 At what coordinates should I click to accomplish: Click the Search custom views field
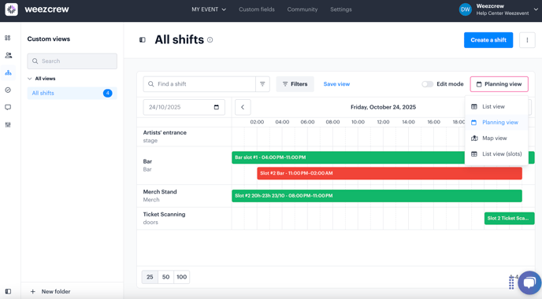(x=72, y=61)
